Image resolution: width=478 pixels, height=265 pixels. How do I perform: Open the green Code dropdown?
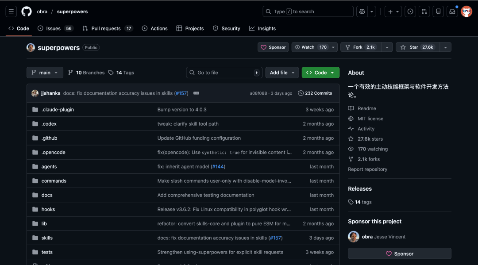[320, 73]
